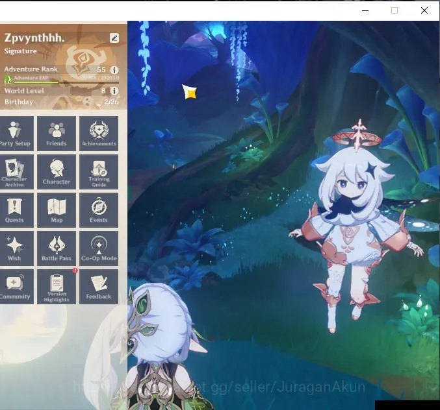Open the Wish star tile
The width and height of the screenshot is (440, 410).
tap(16, 248)
